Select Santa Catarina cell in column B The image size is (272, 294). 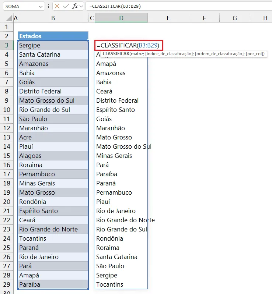pyautogui.click(x=53, y=54)
